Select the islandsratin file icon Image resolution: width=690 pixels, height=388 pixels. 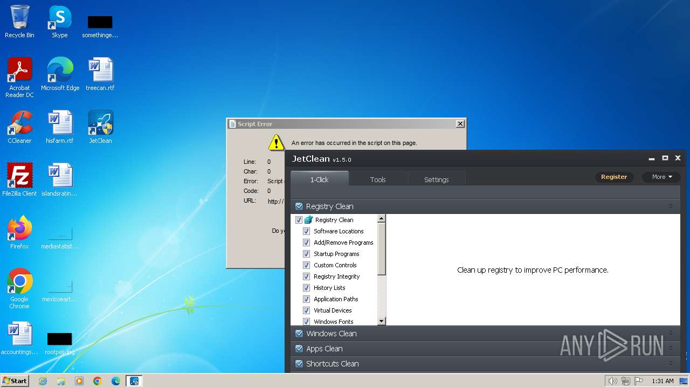(60, 180)
